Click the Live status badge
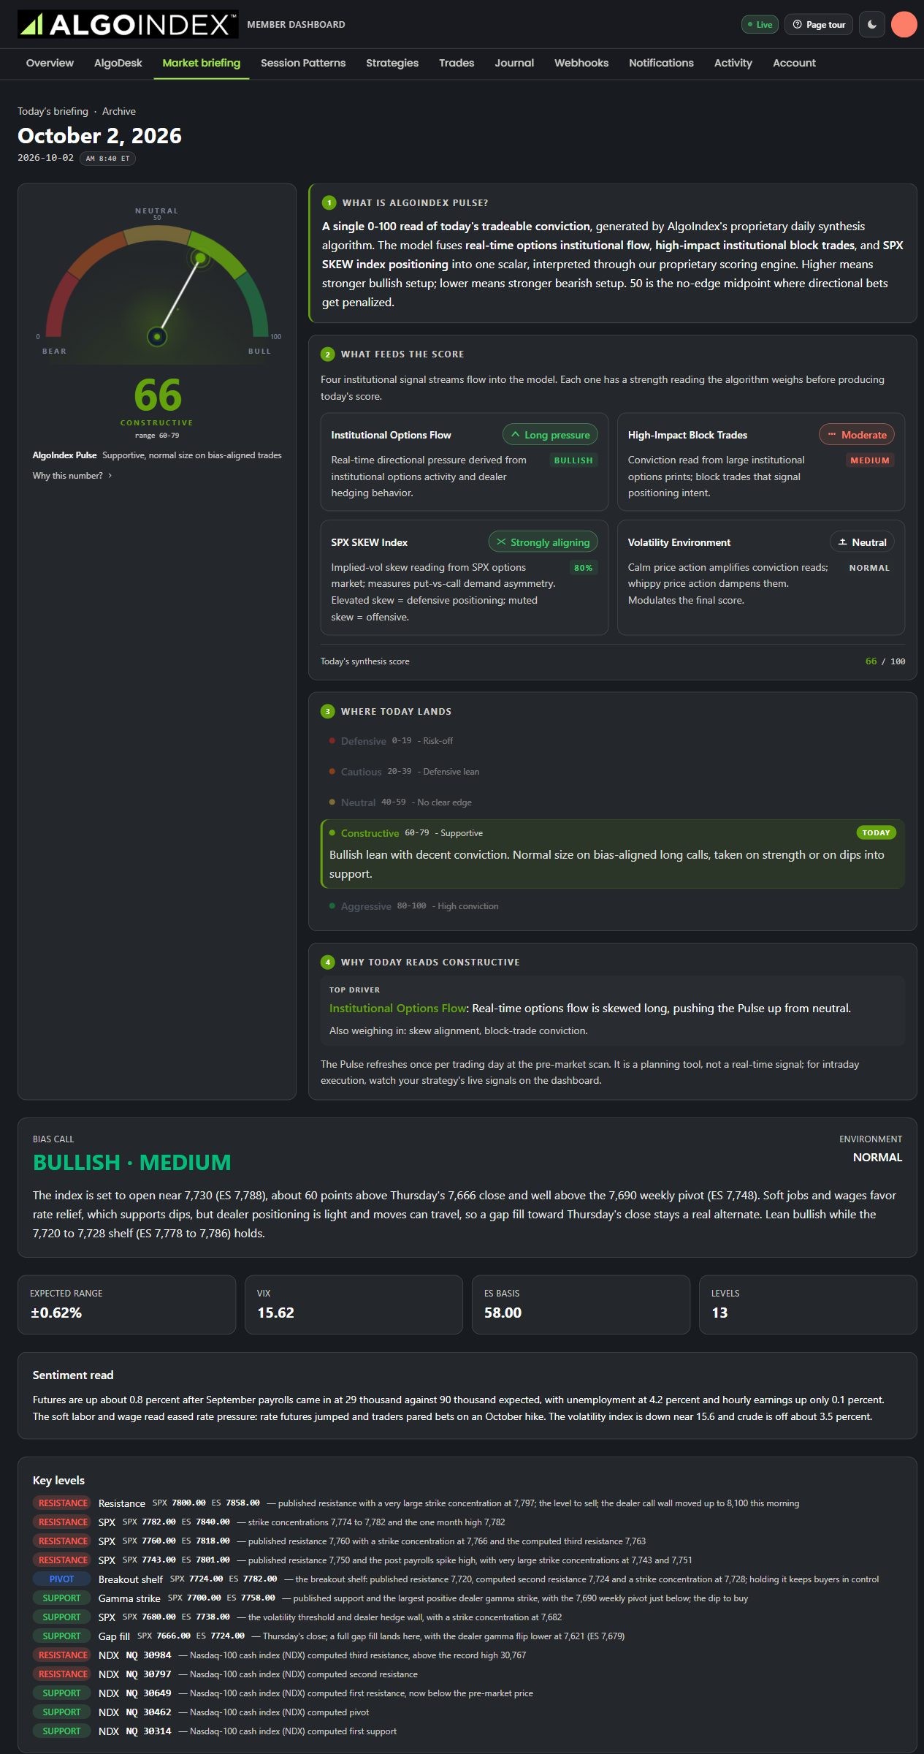Image resolution: width=924 pixels, height=1754 pixels. [760, 24]
